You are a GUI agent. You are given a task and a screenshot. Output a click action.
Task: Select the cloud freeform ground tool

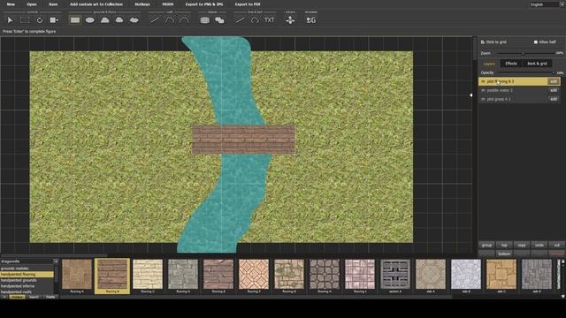click(134, 20)
